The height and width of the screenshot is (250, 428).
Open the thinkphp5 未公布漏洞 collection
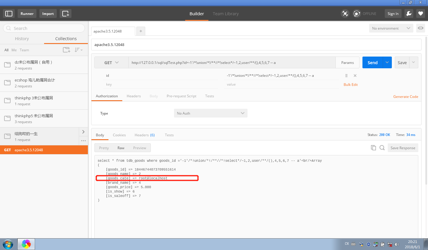tap(44, 118)
